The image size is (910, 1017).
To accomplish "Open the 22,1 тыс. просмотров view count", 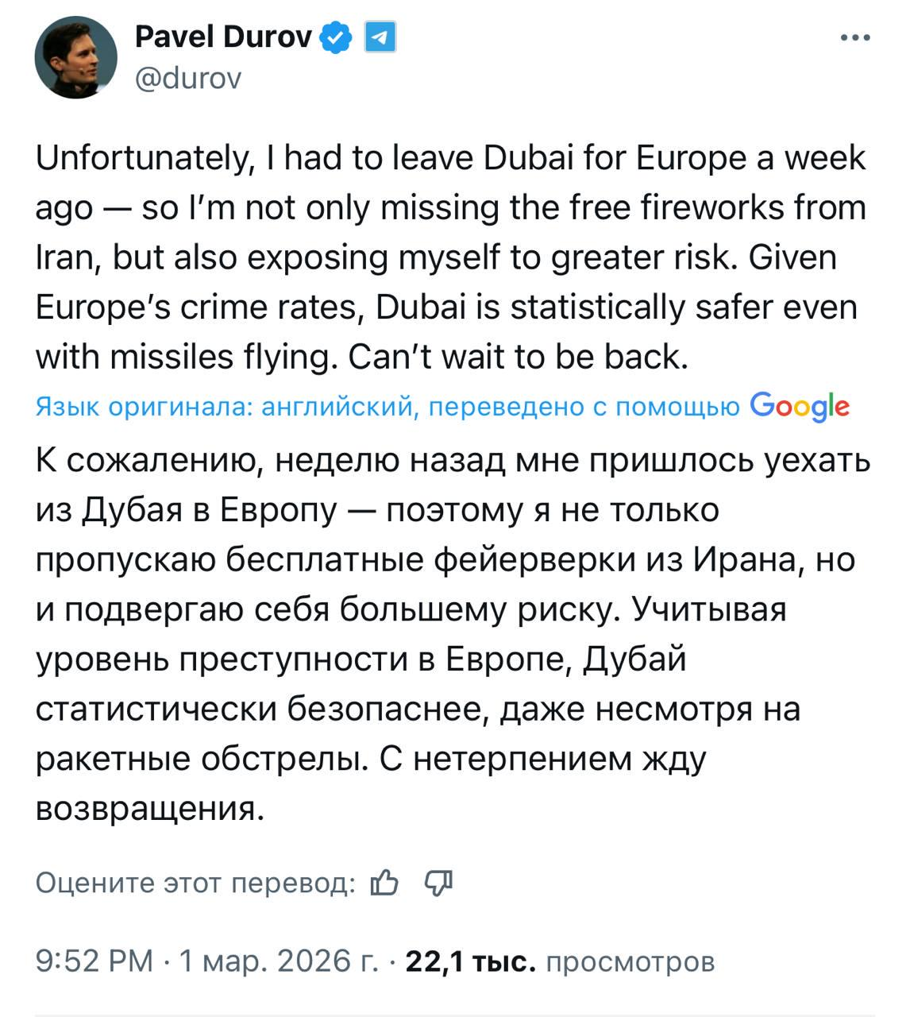I will click(x=560, y=961).
